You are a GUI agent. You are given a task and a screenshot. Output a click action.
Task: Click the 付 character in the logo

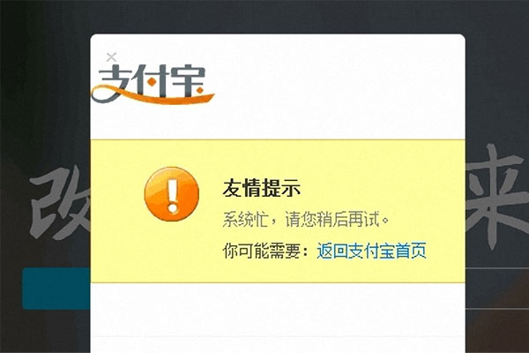click(x=153, y=81)
